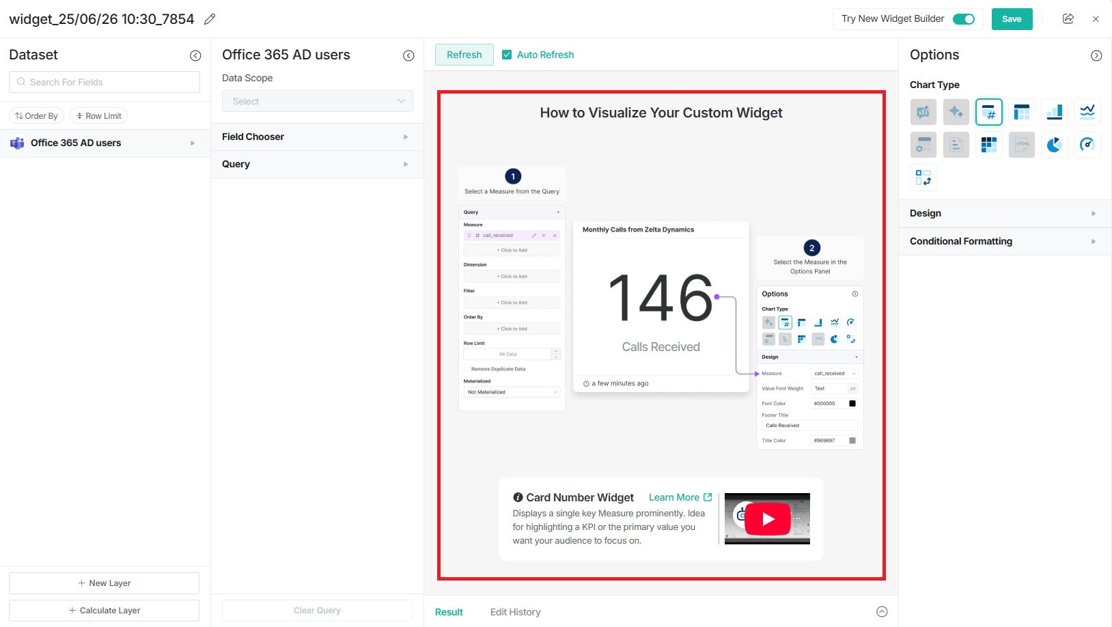This screenshot has height=627, width=1112.
Task: Uncheck the Auto Refresh checkbox
Action: 507,55
